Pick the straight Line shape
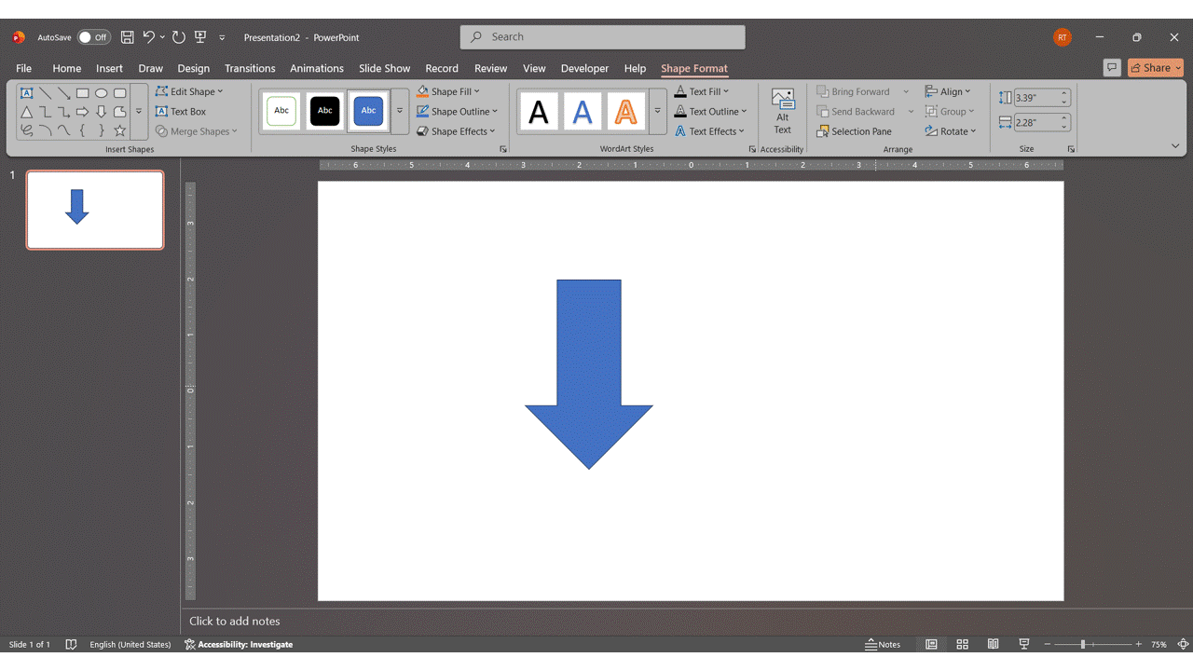 [45, 93]
